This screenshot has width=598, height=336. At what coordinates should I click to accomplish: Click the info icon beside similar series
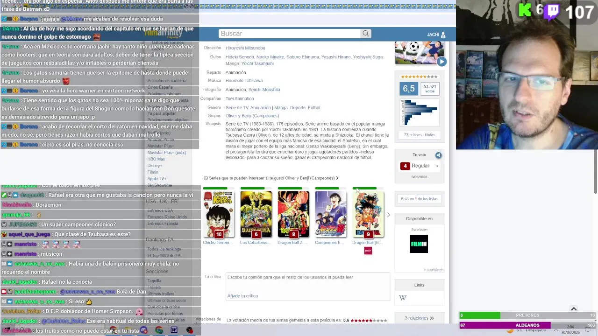point(206,178)
